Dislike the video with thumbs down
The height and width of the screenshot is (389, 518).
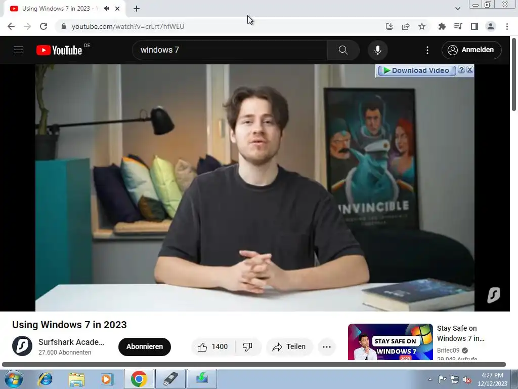pyautogui.click(x=247, y=346)
